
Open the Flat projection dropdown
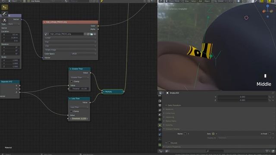[x=70, y=42]
